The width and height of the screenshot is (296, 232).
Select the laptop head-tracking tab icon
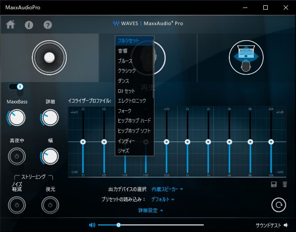tap(246, 57)
